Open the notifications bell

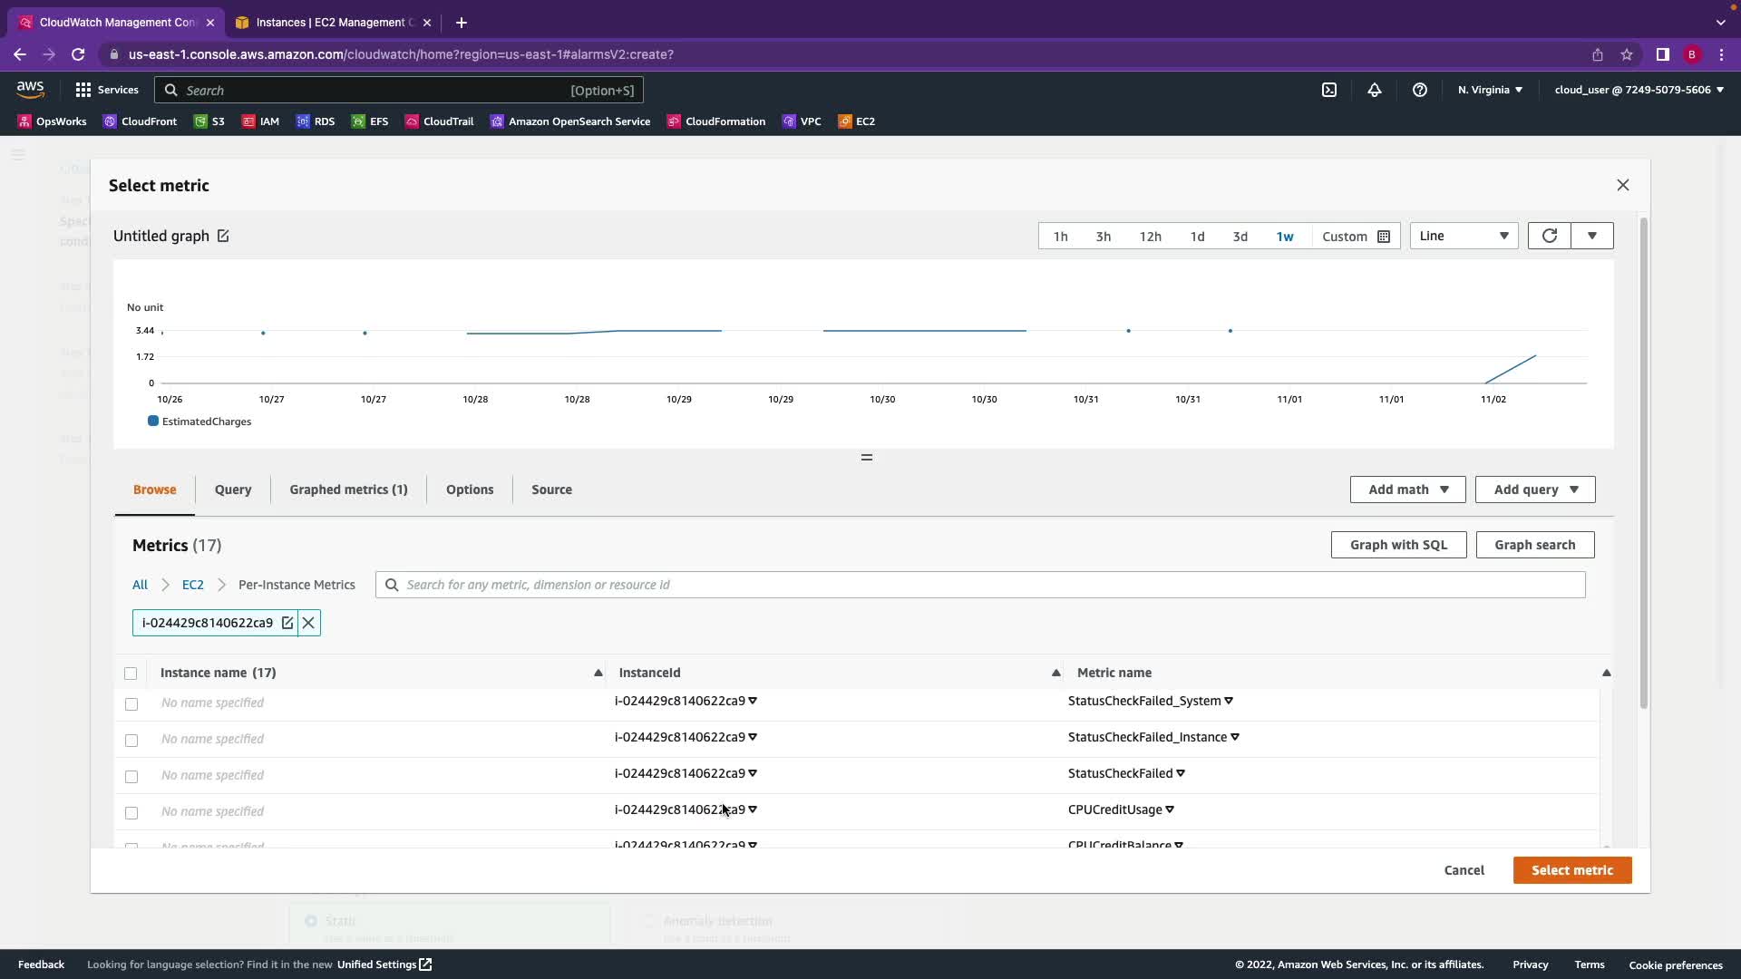click(1375, 90)
